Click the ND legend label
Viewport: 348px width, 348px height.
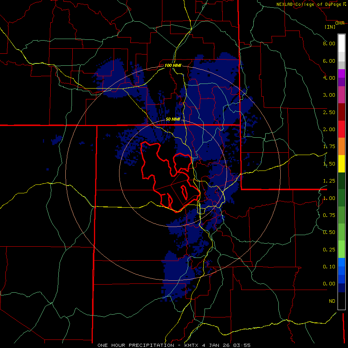[x=332, y=301]
